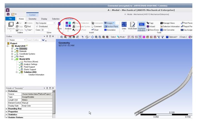Select Pre-Stress (None) item
This screenshot has height=124, width=199.
click(31, 62)
